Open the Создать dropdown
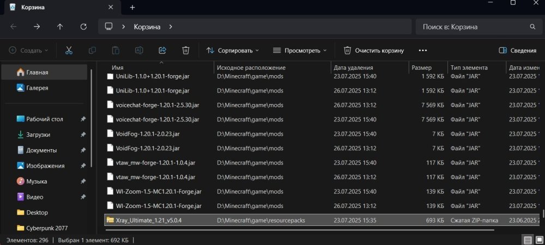Image resolution: width=545 pixels, height=245 pixels. (28, 50)
